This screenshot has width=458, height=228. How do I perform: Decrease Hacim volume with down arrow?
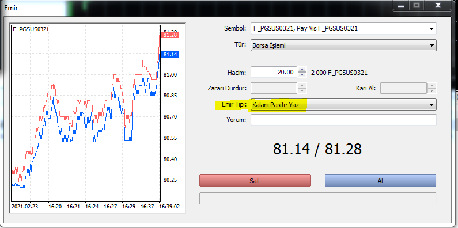(x=302, y=75)
